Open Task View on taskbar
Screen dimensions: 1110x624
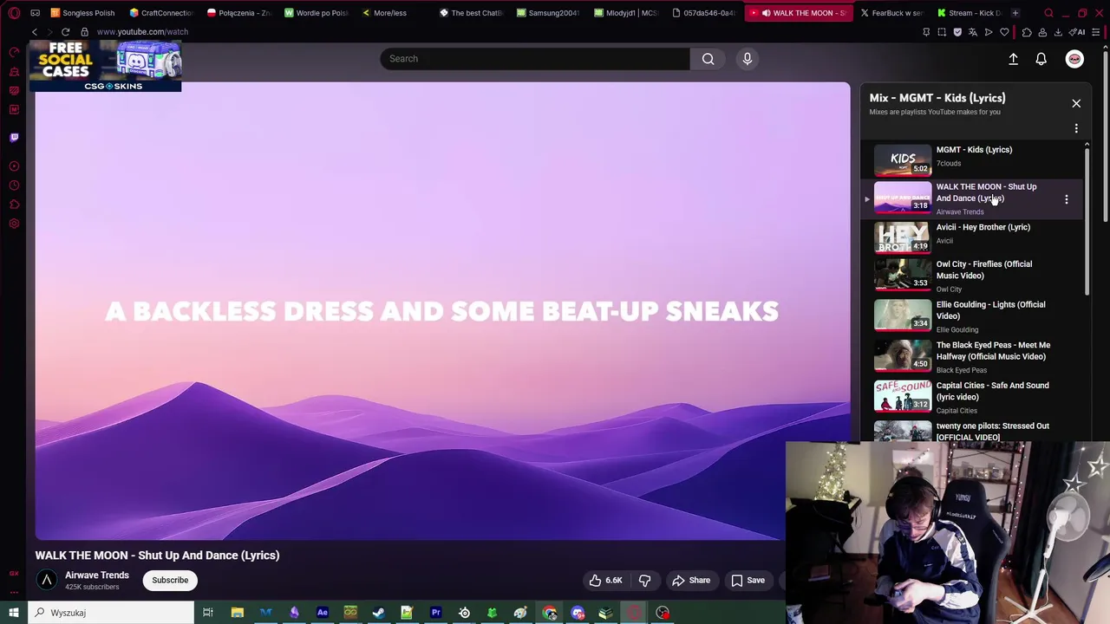[x=208, y=613]
